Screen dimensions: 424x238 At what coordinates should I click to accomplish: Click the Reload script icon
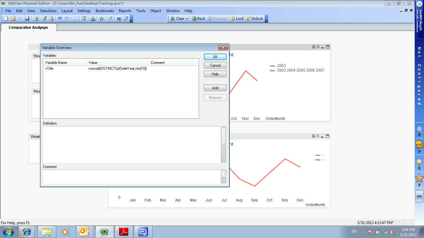pyautogui.click(x=51, y=19)
